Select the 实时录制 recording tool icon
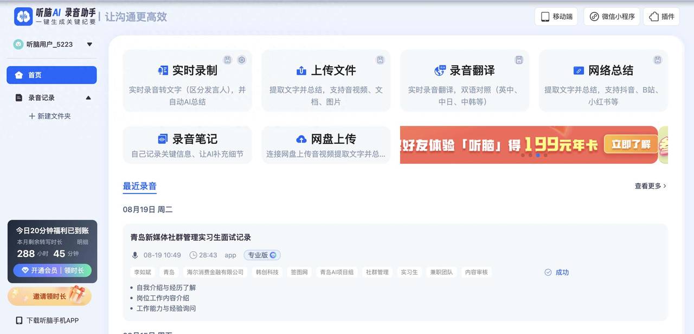The width and height of the screenshot is (694, 334). point(163,70)
